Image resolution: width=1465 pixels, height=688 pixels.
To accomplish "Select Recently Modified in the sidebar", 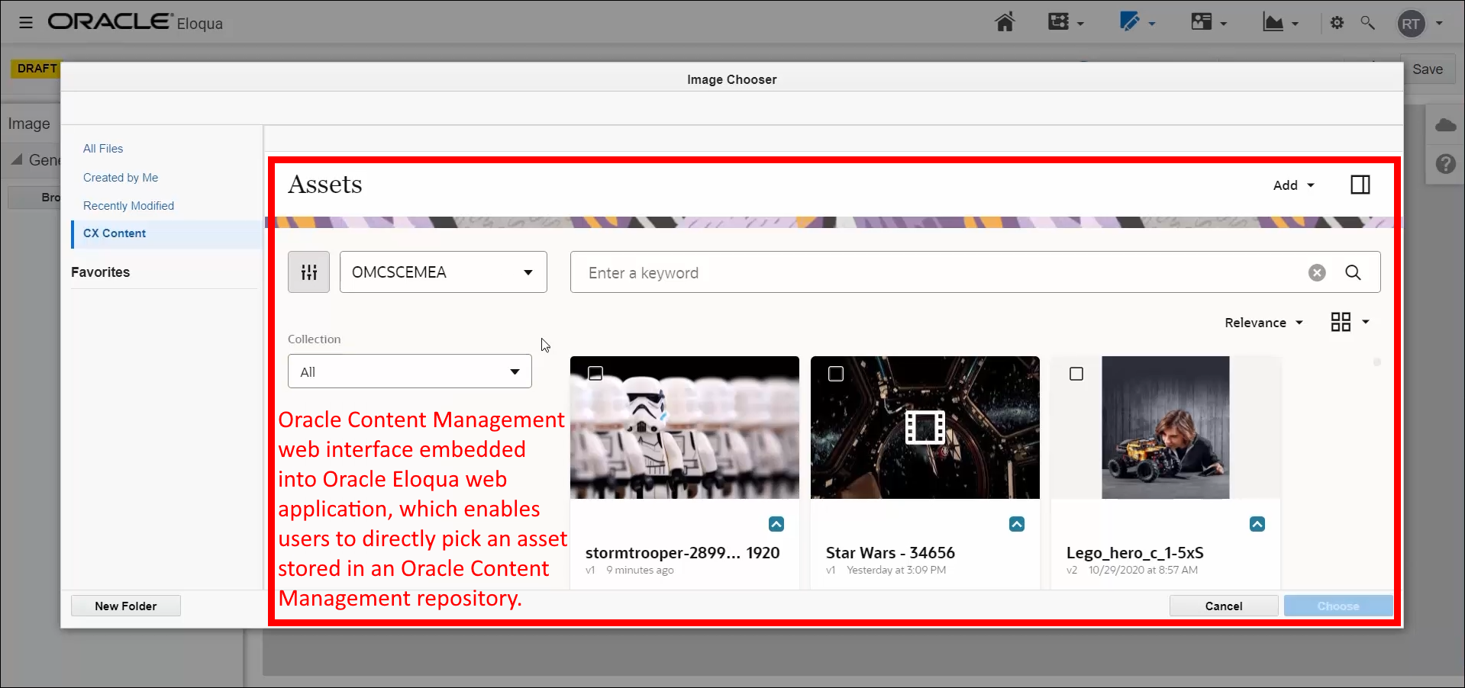I will 128,205.
